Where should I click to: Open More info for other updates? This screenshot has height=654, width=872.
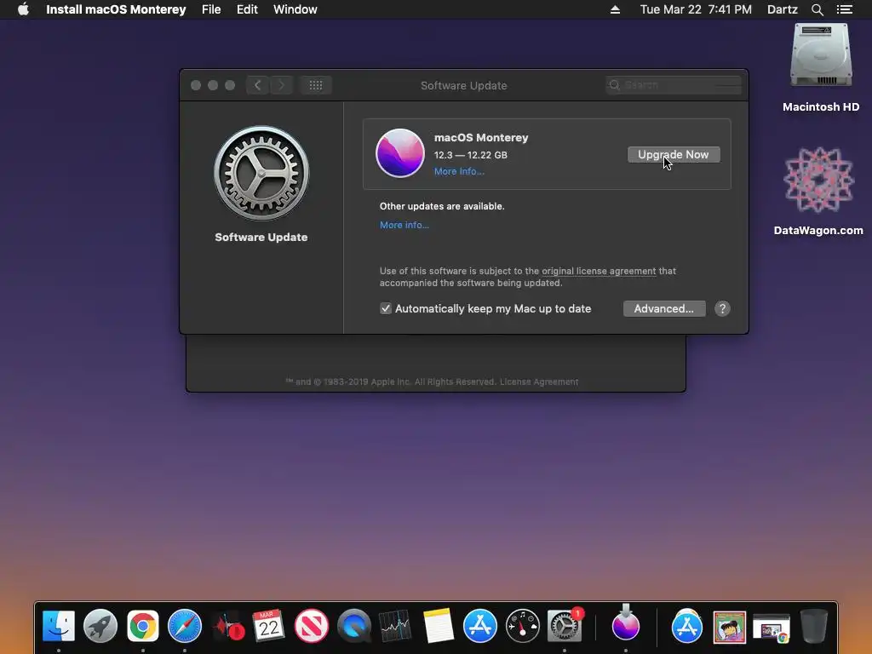[x=404, y=225]
